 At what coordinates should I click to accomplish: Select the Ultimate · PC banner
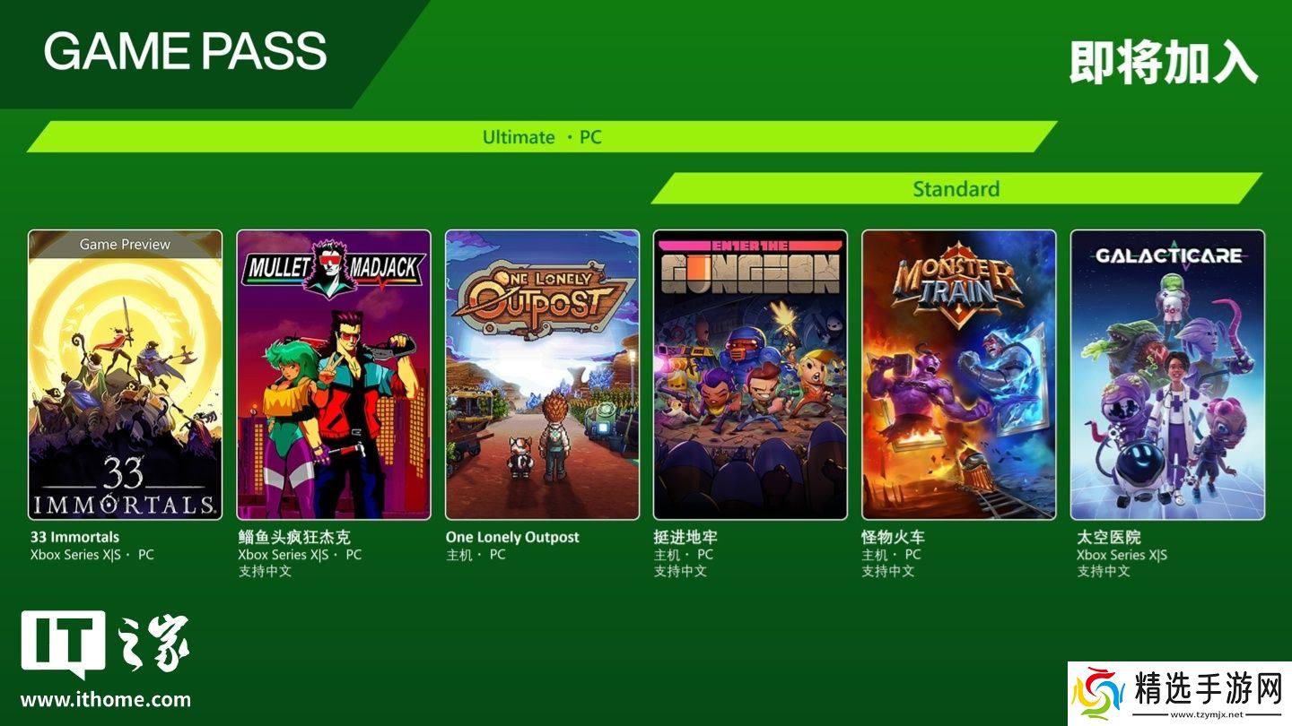click(542, 137)
